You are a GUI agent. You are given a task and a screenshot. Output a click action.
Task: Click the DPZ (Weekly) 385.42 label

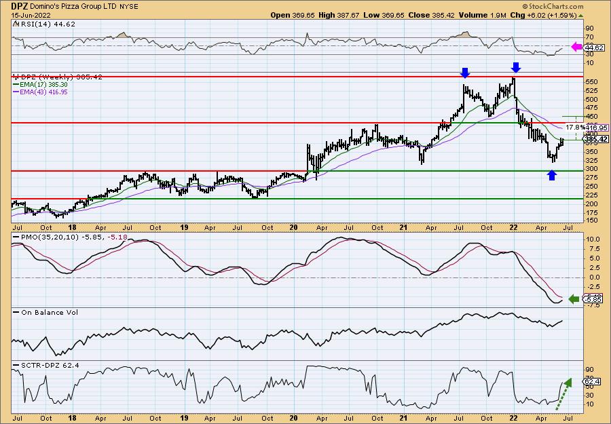click(60, 77)
